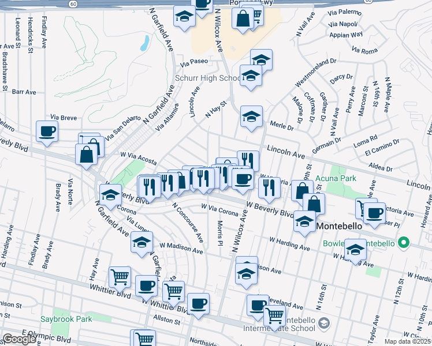The width and height of the screenshot is (432, 346).
Task: Click the school marker left of the Montebello label
Action: pyautogui.click(x=304, y=223)
